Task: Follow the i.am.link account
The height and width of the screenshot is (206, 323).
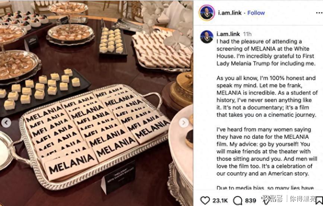Action: tap(256, 13)
